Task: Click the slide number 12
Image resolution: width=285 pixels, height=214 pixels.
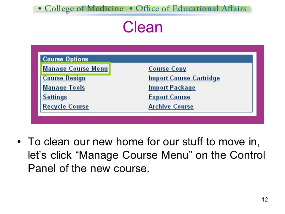Action: tap(265, 200)
